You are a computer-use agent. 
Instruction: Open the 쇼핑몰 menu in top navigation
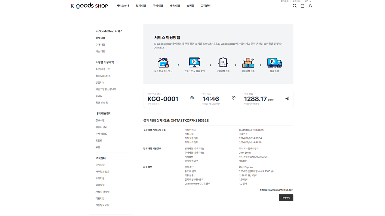190,6
